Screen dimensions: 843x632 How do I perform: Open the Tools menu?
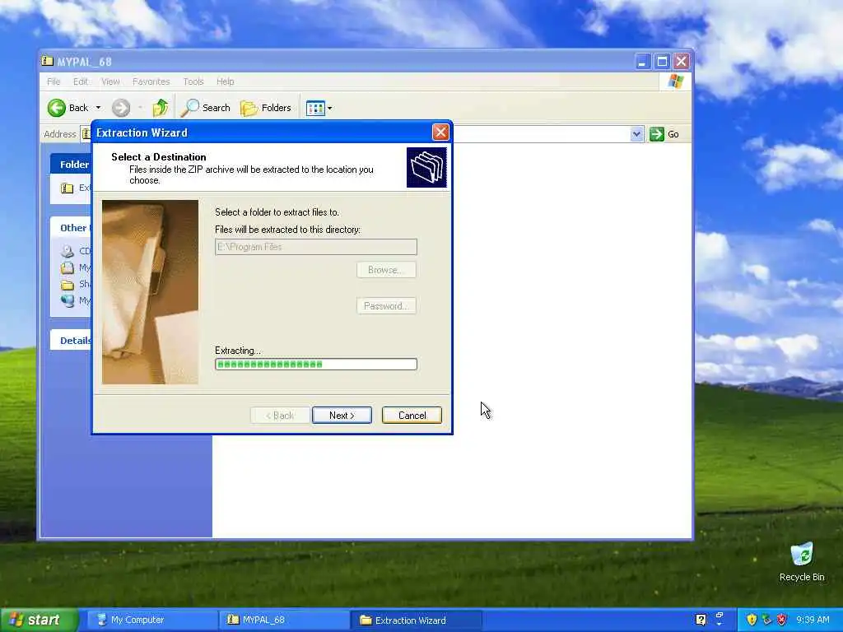193,81
